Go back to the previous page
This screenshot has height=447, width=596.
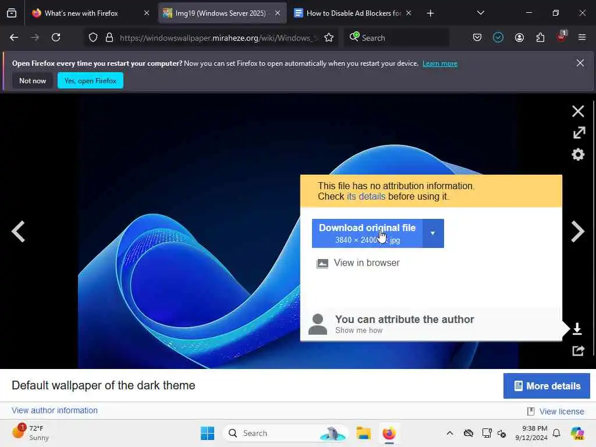coord(14,38)
